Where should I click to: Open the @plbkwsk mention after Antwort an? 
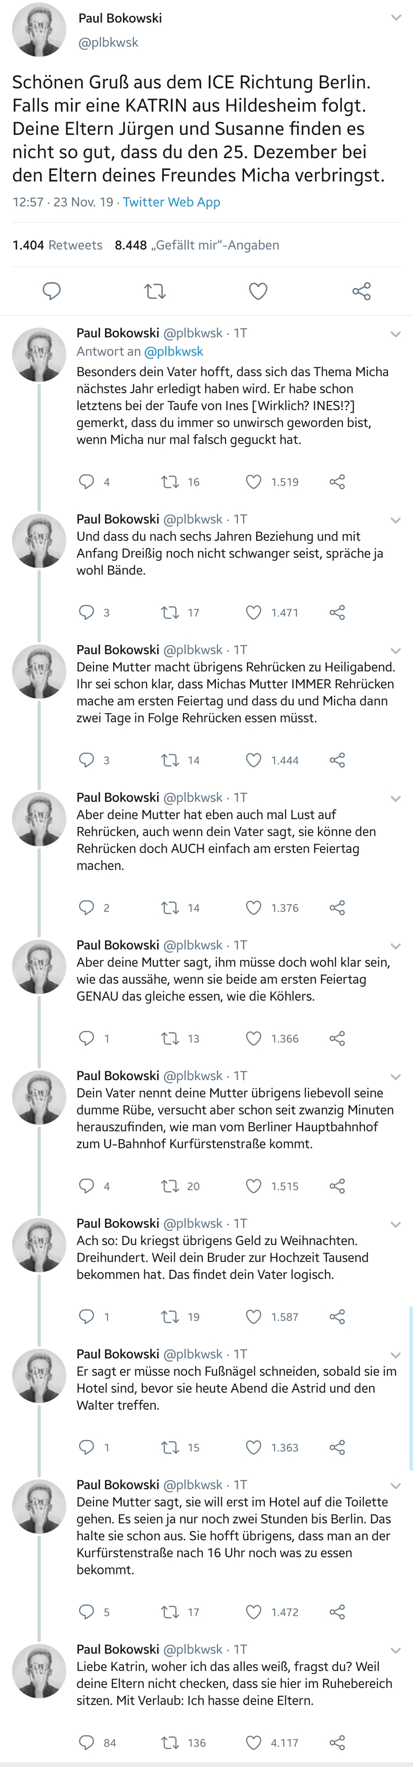(x=173, y=352)
